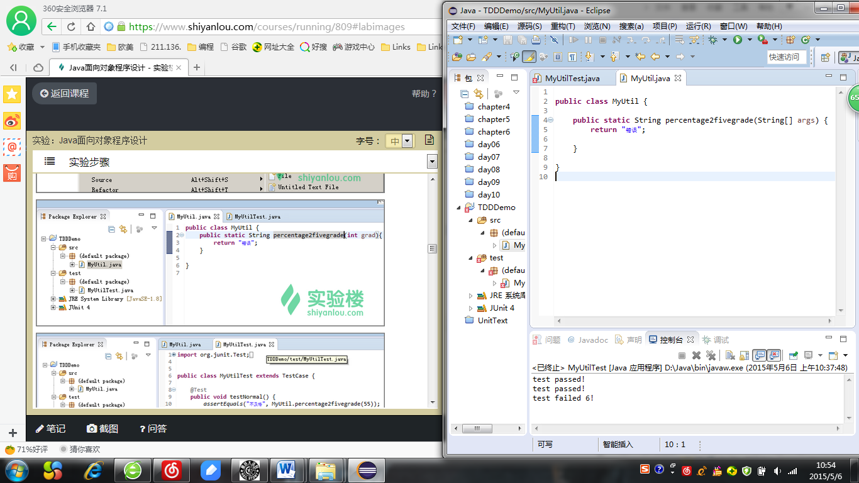Click the Pin Console icon
859x483 pixels.
(x=793, y=355)
